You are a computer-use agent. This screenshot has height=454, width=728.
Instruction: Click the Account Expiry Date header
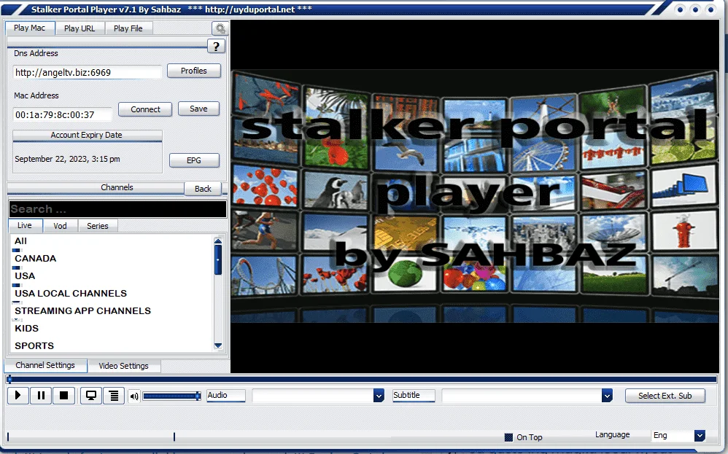87,135
